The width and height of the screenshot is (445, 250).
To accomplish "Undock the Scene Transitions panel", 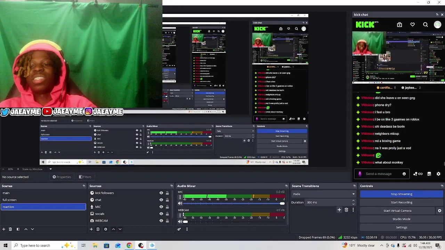I will 354,186.
